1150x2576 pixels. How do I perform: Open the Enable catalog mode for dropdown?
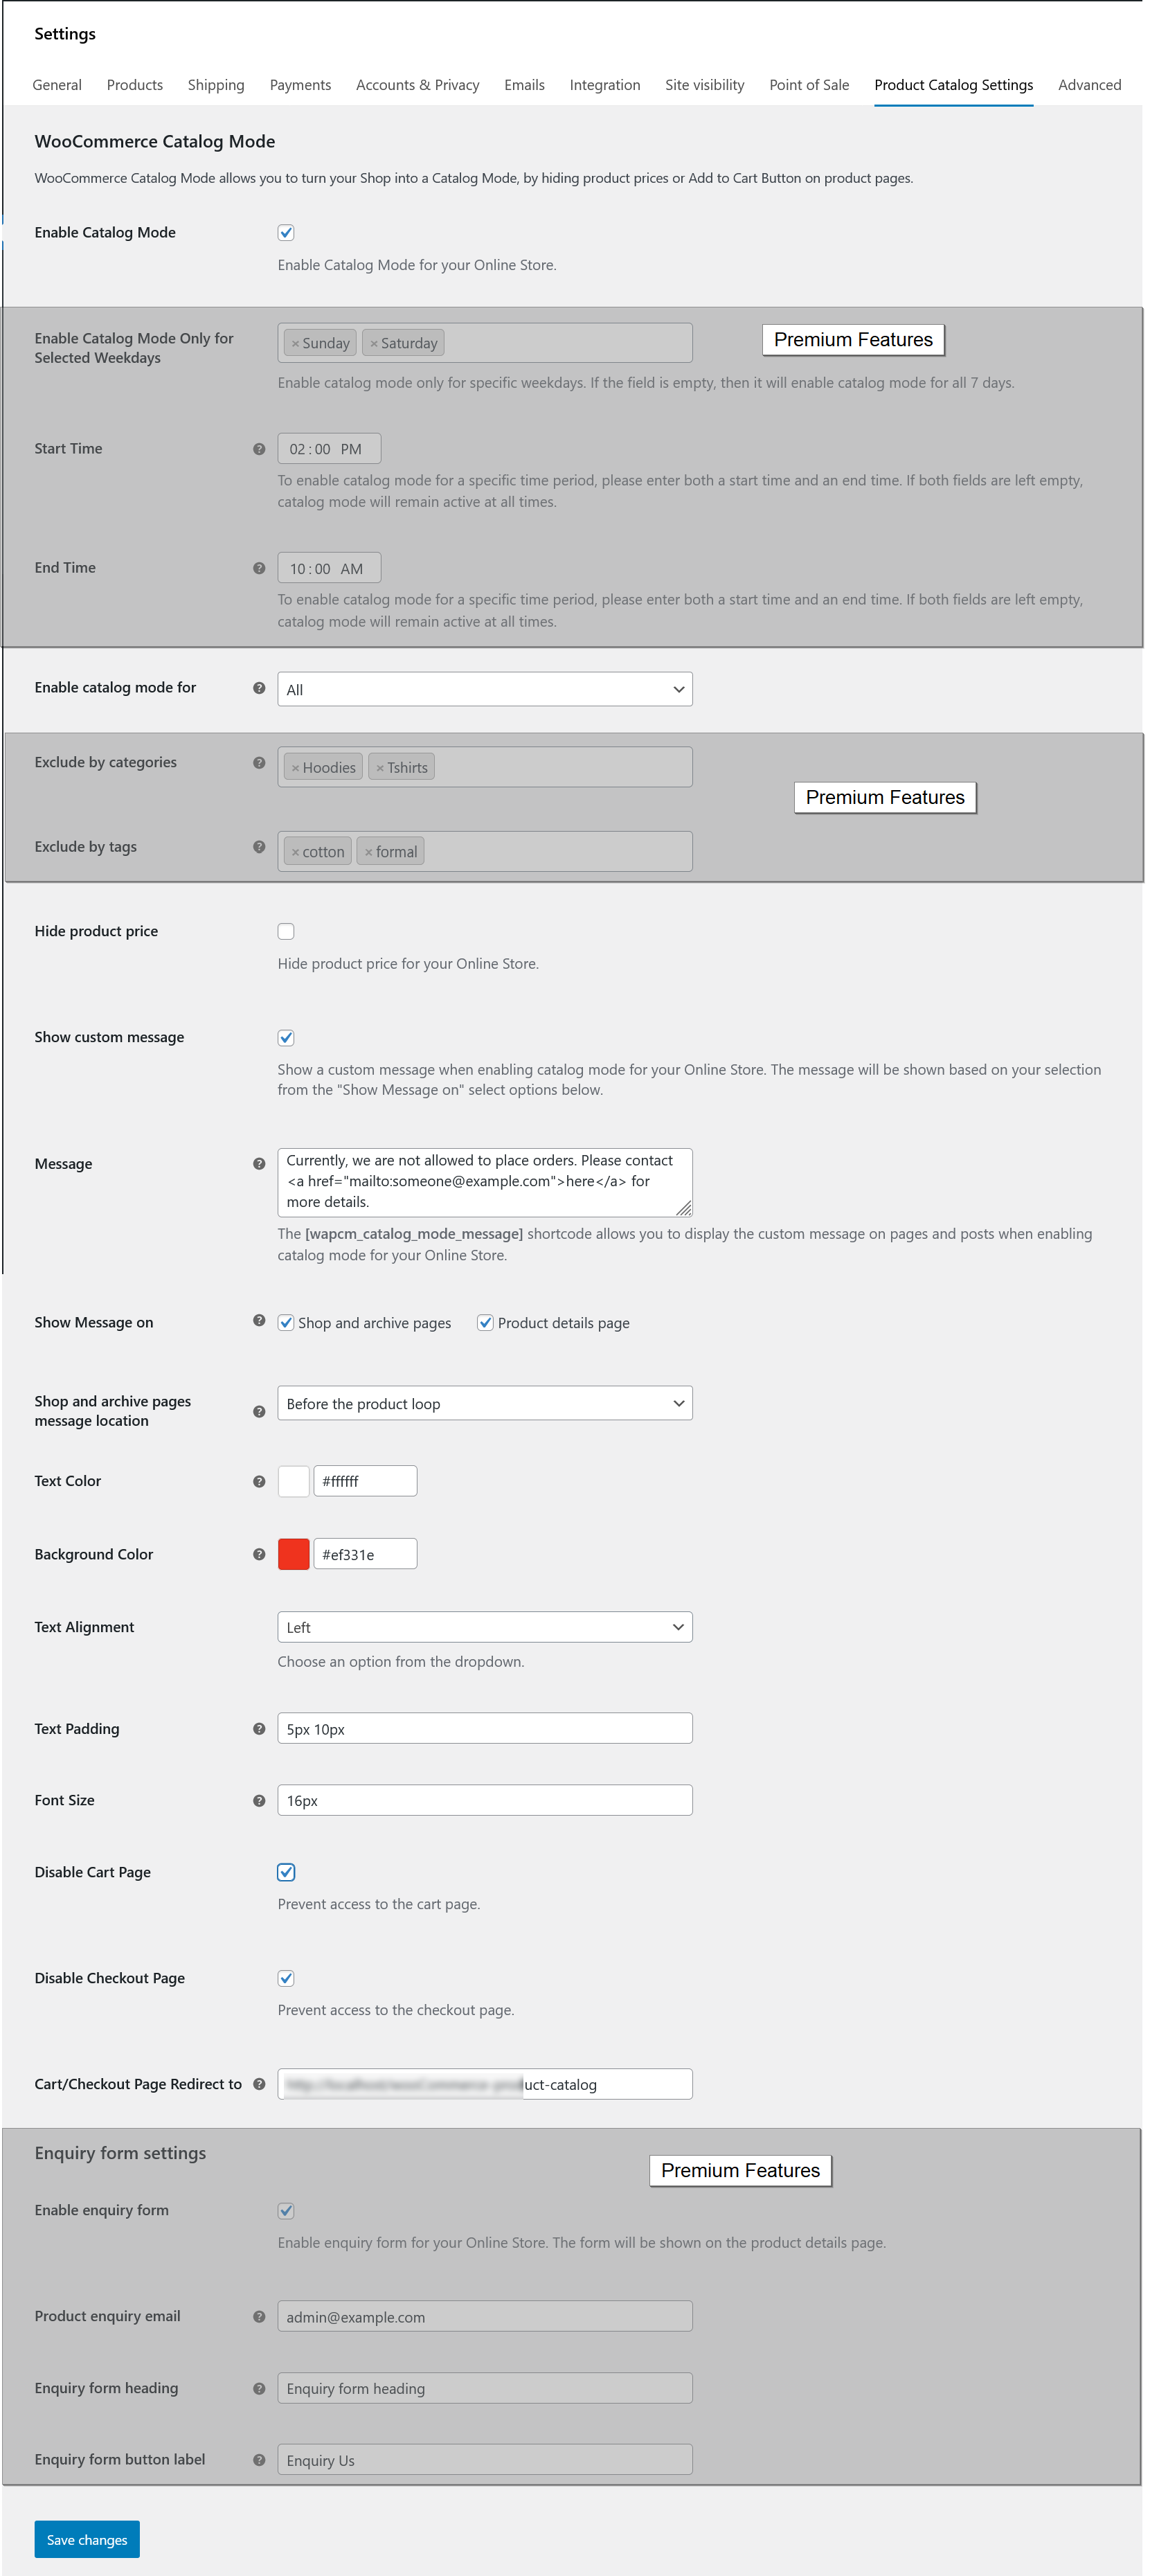(484, 689)
